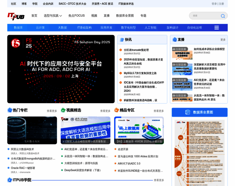Open news 分区表truncate慢处理
The width and height of the screenshot is (235, 186).
tap(136, 50)
